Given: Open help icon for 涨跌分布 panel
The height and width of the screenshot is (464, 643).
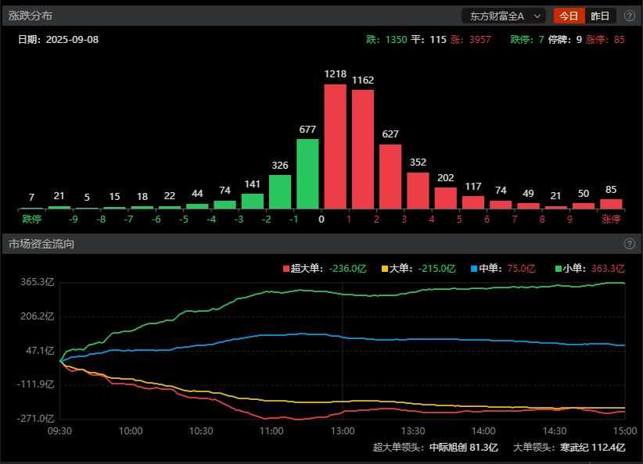Looking at the screenshot, I should pyautogui.click(x=630, y=16).
